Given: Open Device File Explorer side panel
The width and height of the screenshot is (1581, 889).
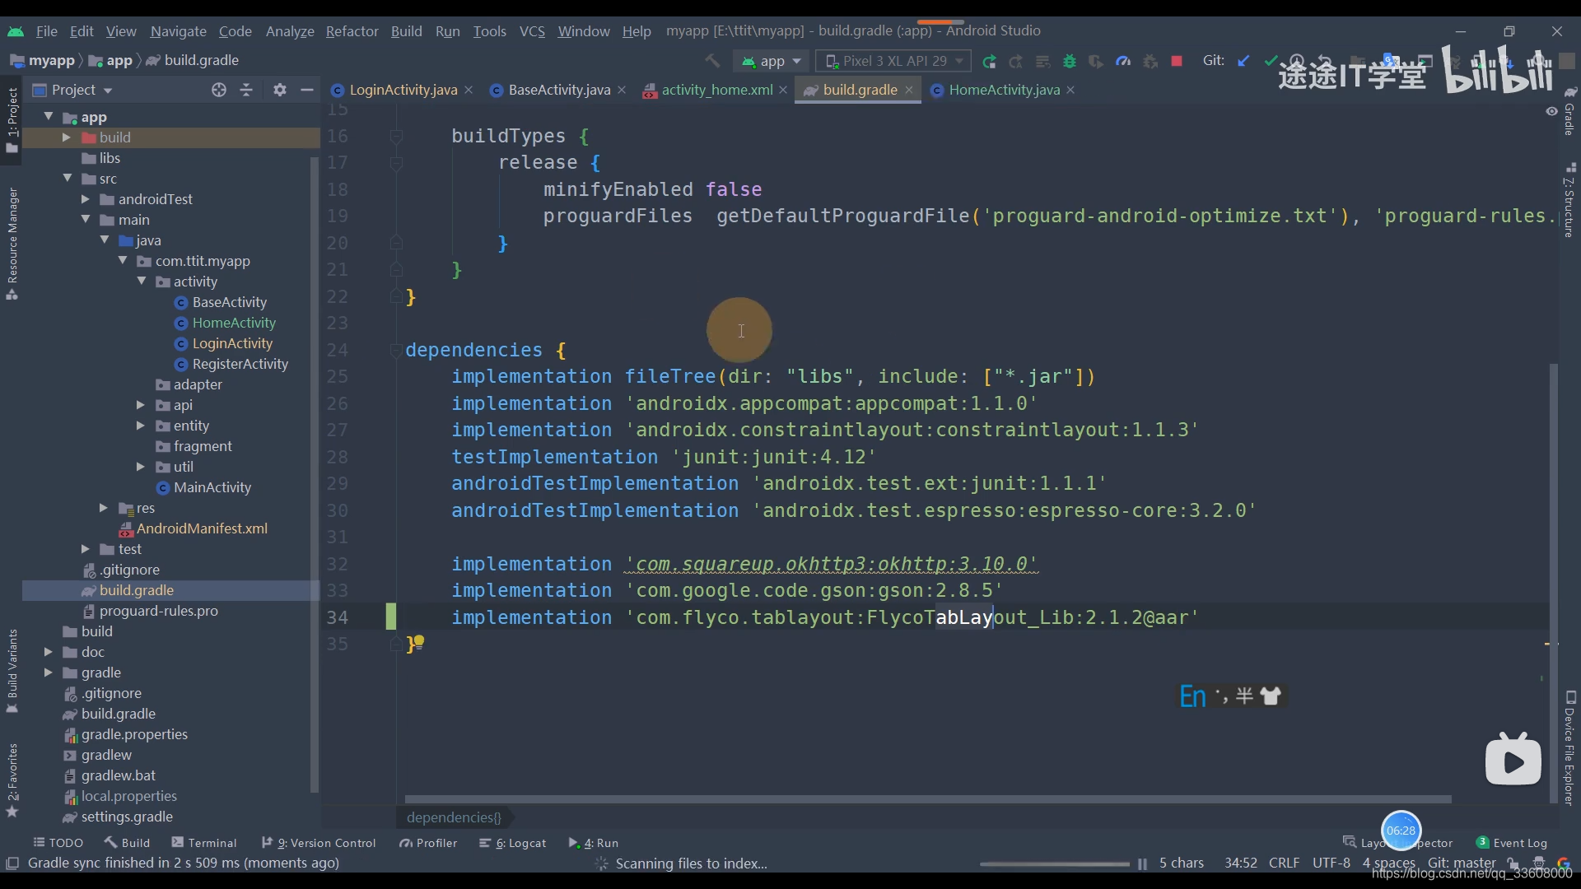Looking at the screenshot, I should coord(1570,747).
